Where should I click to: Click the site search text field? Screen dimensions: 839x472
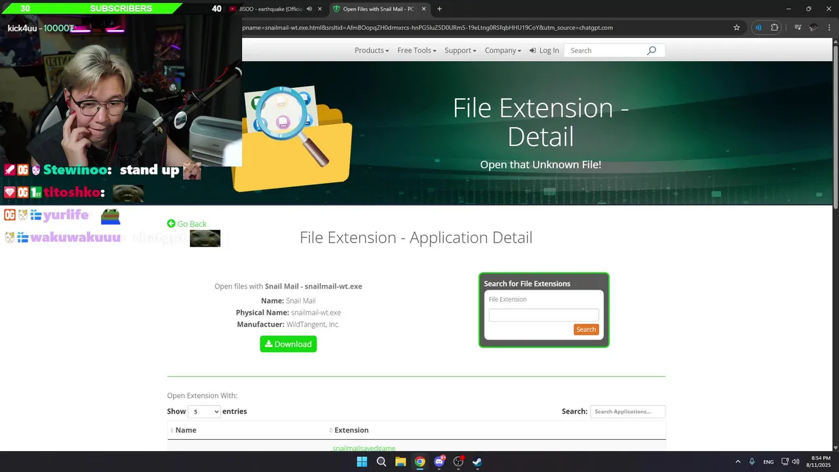point(606,50)
